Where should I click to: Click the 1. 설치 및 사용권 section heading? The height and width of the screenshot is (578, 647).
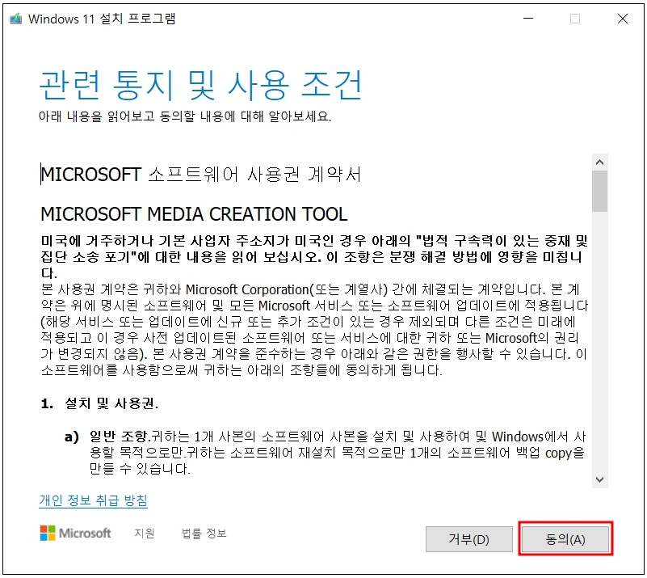(99, 403)
